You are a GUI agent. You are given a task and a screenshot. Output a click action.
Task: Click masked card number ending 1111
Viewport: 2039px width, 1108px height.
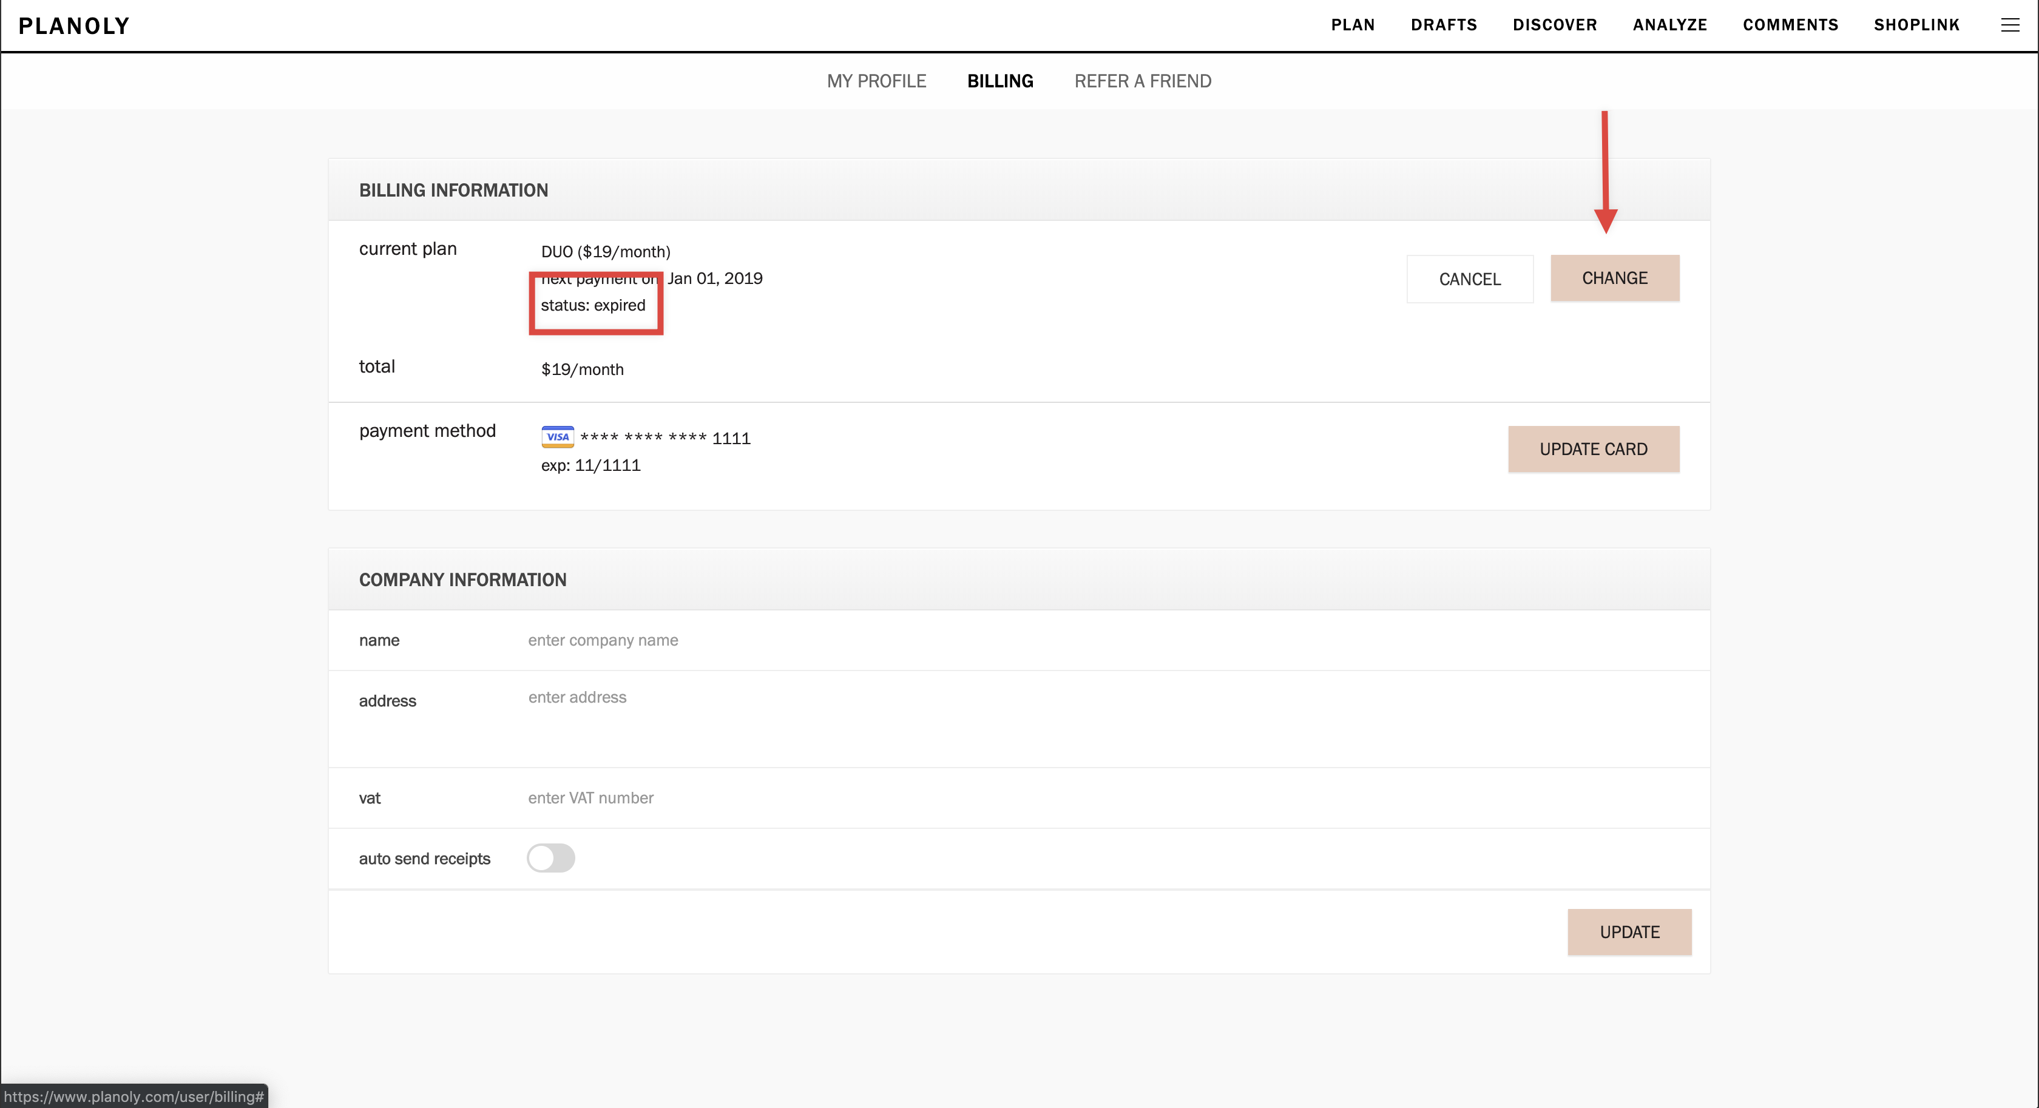[665, 437]
